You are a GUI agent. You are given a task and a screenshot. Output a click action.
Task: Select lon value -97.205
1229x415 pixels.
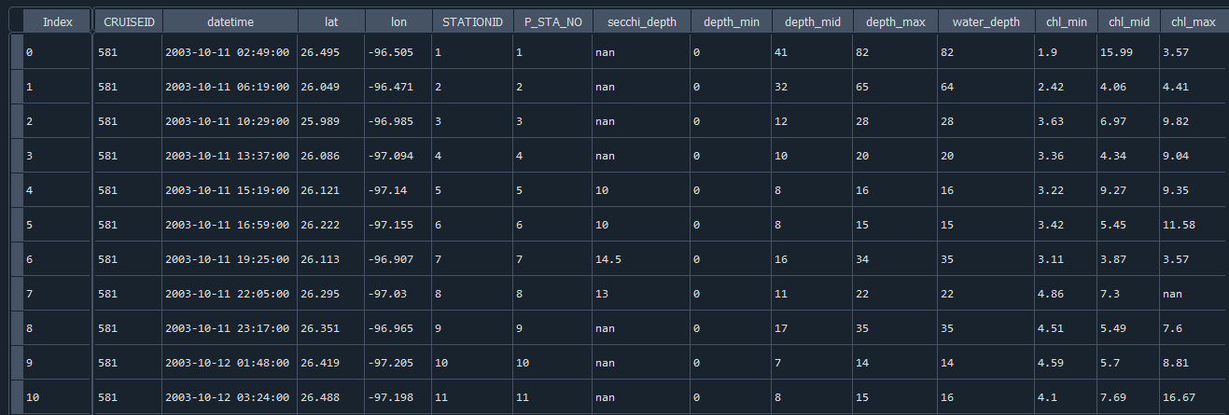point(398,362)
